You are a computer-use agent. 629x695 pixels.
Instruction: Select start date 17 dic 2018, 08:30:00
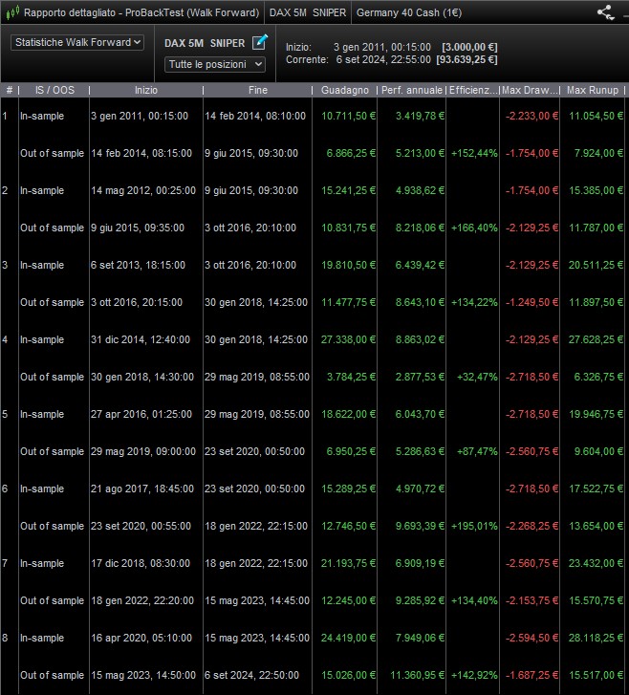coord(141,563)
